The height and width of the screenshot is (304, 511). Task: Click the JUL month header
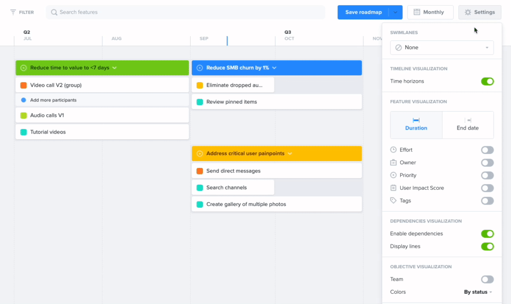(28, 38)
